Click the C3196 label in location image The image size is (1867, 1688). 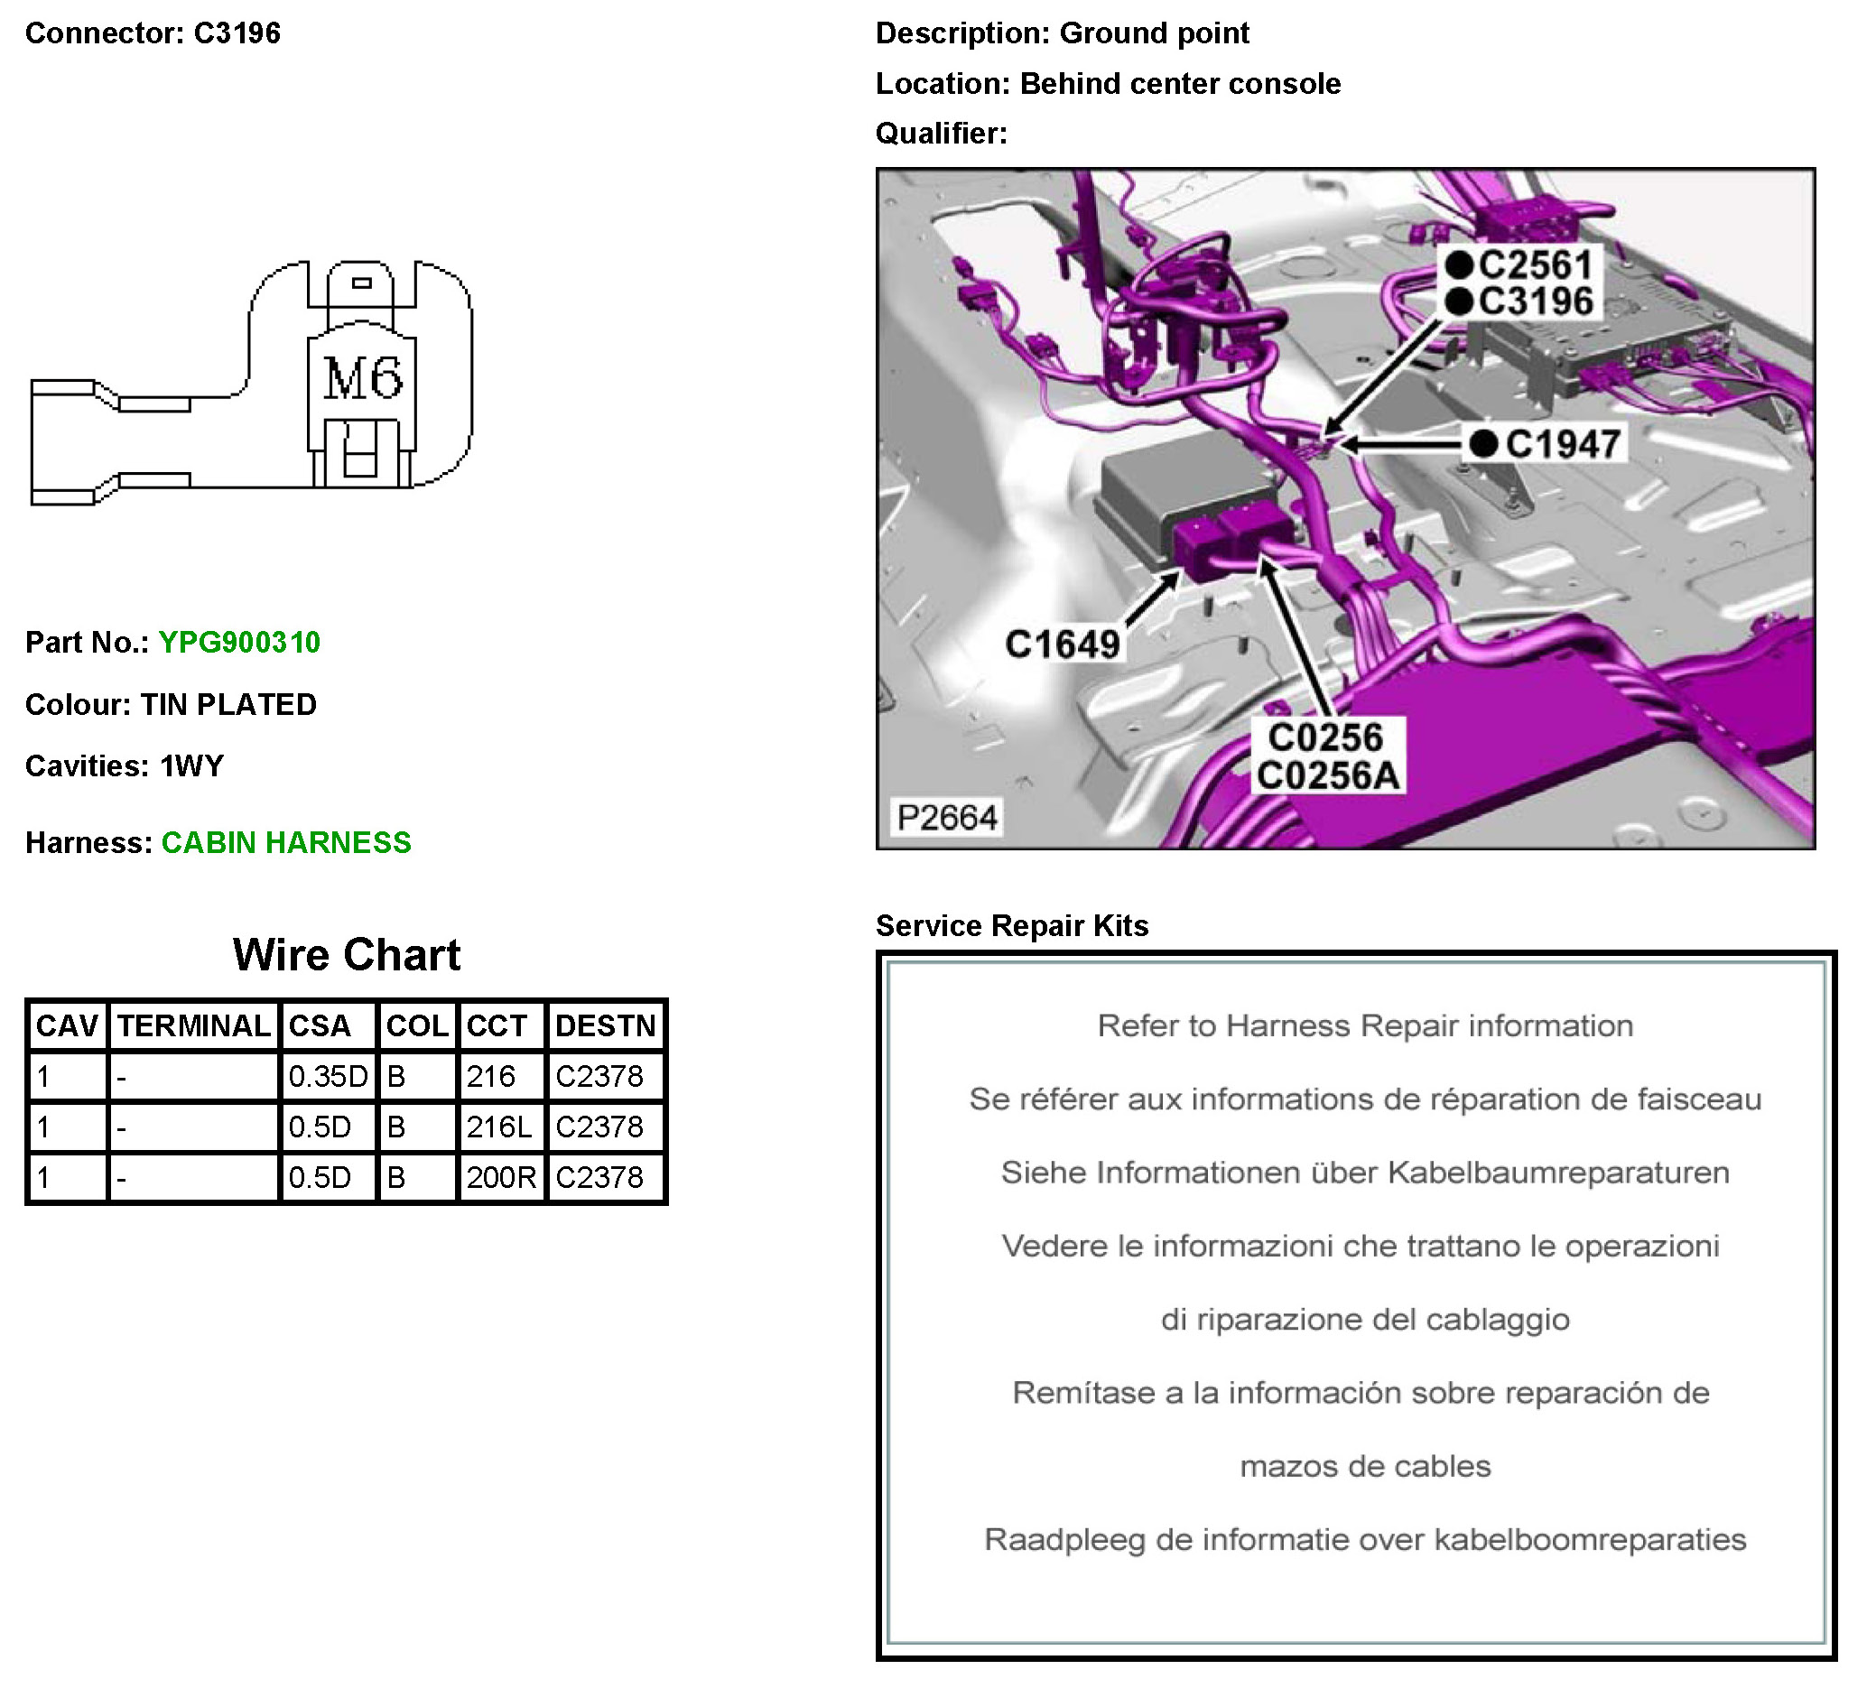click(x=1534, y=301)
